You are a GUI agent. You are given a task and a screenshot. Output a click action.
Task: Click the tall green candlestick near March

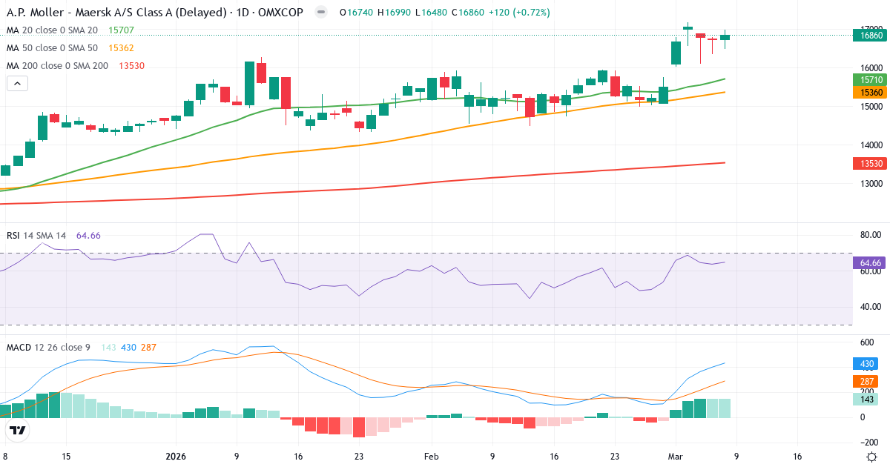[676, 53]
